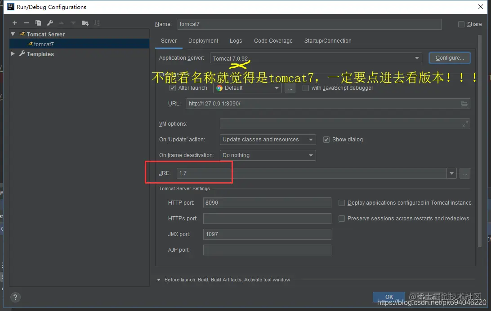The width and height of the screenshot is (491, 311).
Task: Switch to the Server tab
Action: click(169, 41)
